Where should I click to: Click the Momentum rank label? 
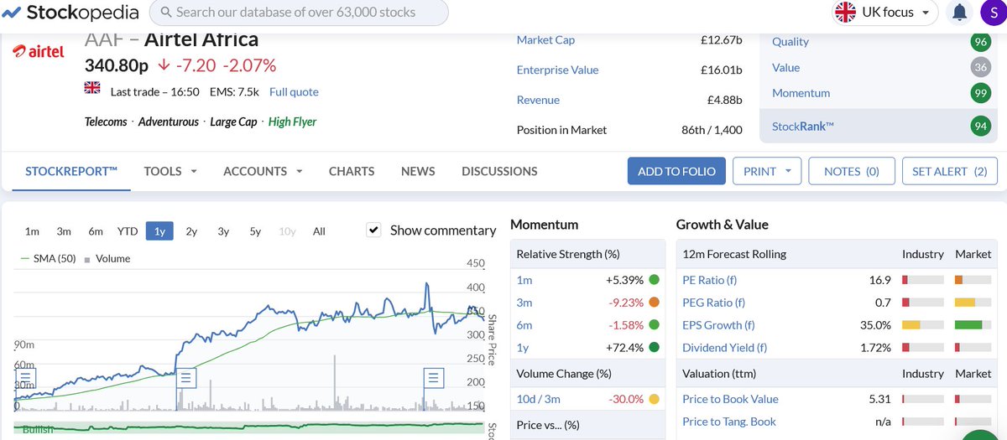(x=801, y=94)
